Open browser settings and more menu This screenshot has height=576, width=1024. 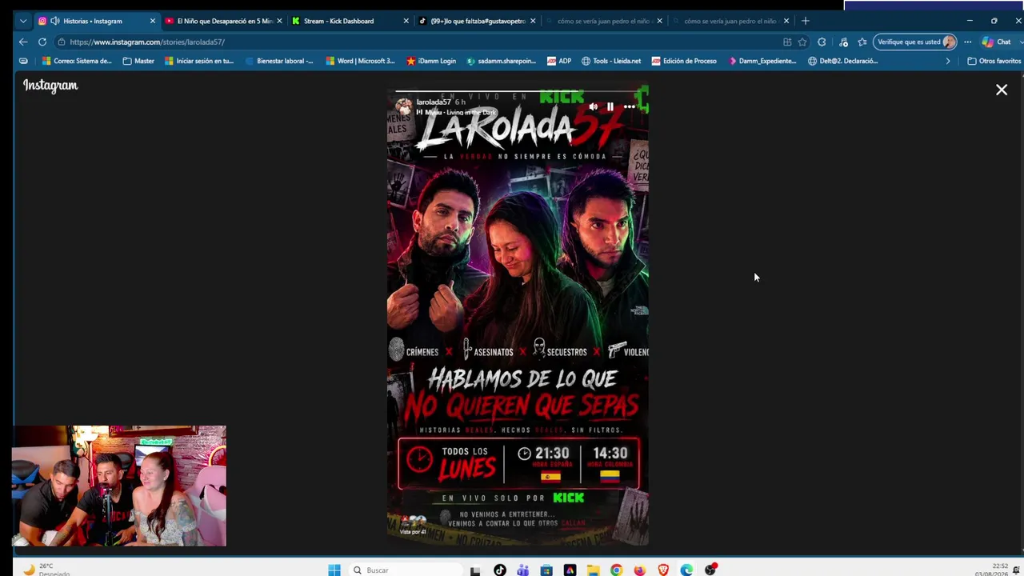pyautogui.click(x=968, y=42)
